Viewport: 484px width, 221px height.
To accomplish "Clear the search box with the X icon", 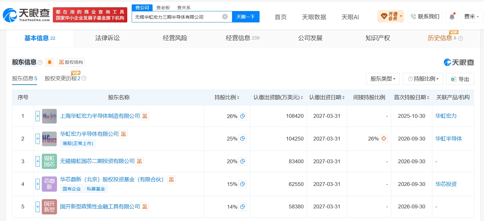I will [x=225, y=17].
